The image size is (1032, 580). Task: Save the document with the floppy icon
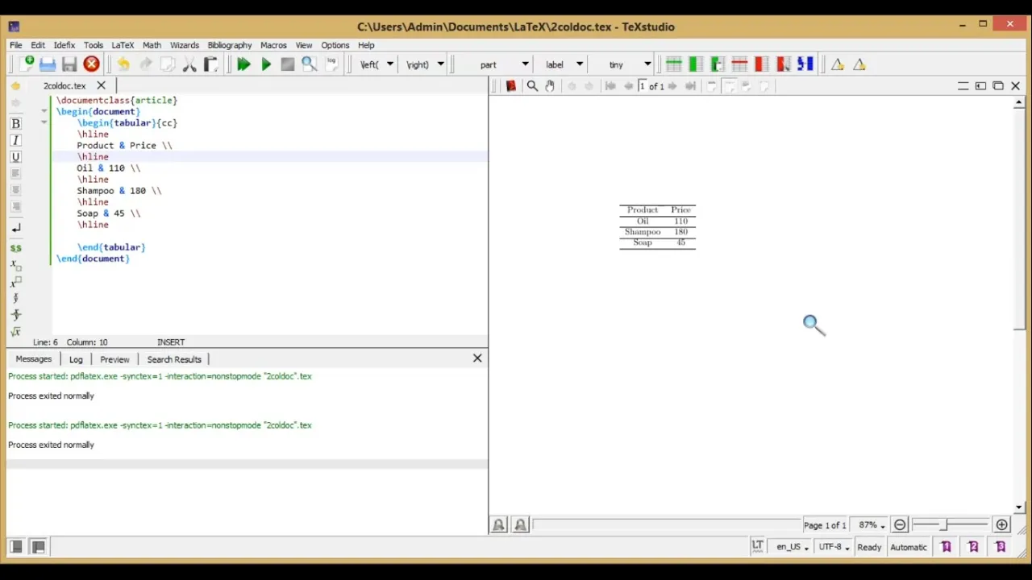(x=69, y=64)
